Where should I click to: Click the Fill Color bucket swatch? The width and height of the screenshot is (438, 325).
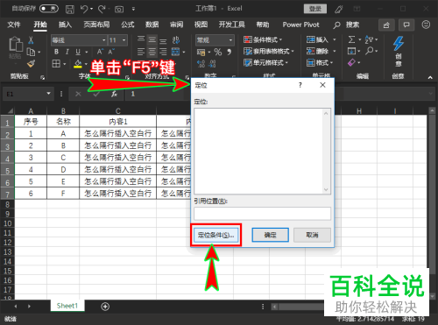[78, 64]
